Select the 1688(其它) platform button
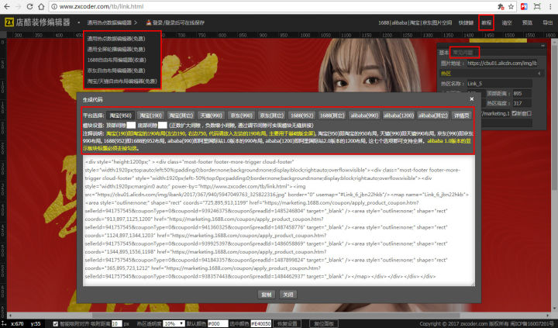This screenshot has width=558, height=328. pyautogui.click(x=332, y=116)
